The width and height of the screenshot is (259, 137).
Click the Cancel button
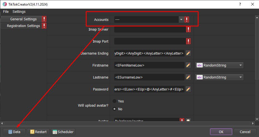(245, 132)
